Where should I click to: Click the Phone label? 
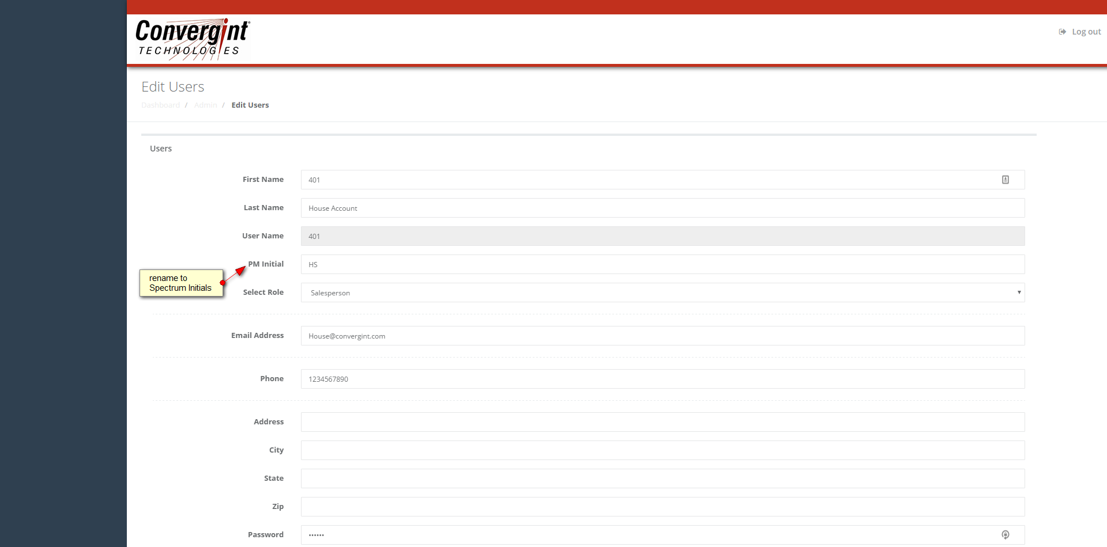pos(272,378)
